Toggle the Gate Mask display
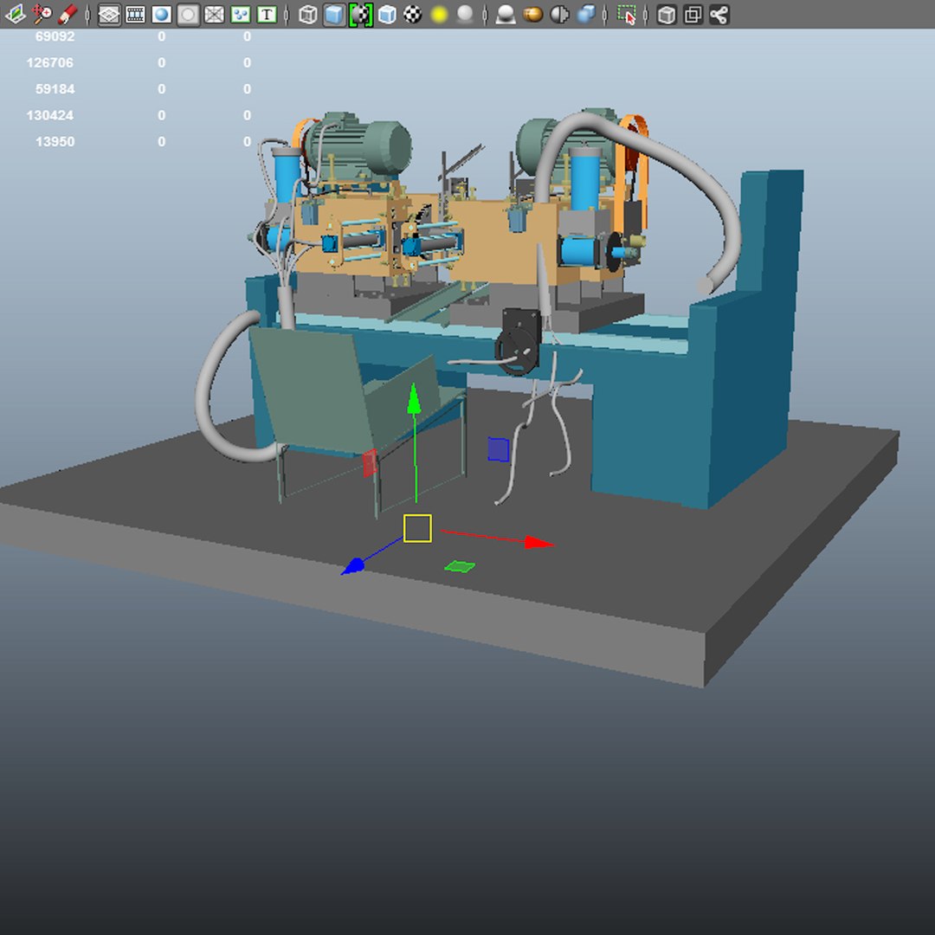The image size is (935, 935). point(188,15)
